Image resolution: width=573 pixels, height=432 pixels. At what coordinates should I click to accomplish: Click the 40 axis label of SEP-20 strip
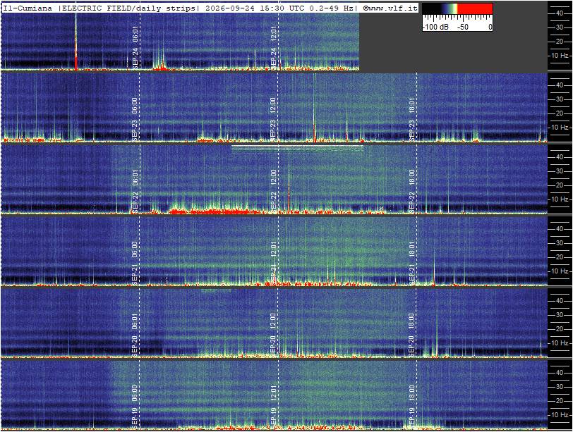pyautogui.click(x=560, y=301)
